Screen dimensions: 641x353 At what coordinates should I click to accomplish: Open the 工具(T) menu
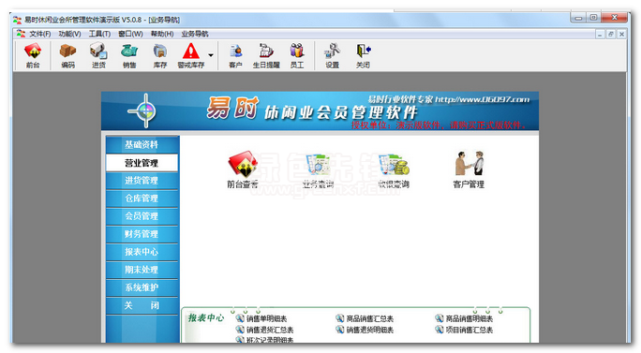coord(99,34)
